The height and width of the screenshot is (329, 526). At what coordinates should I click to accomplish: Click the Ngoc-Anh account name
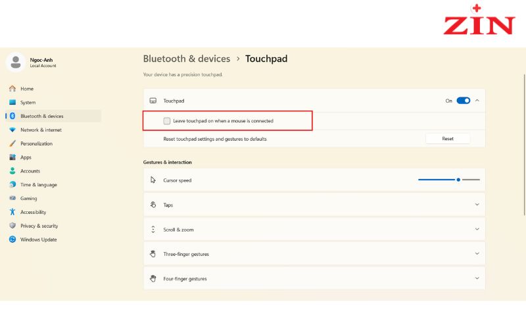click(x=41, y=60)
